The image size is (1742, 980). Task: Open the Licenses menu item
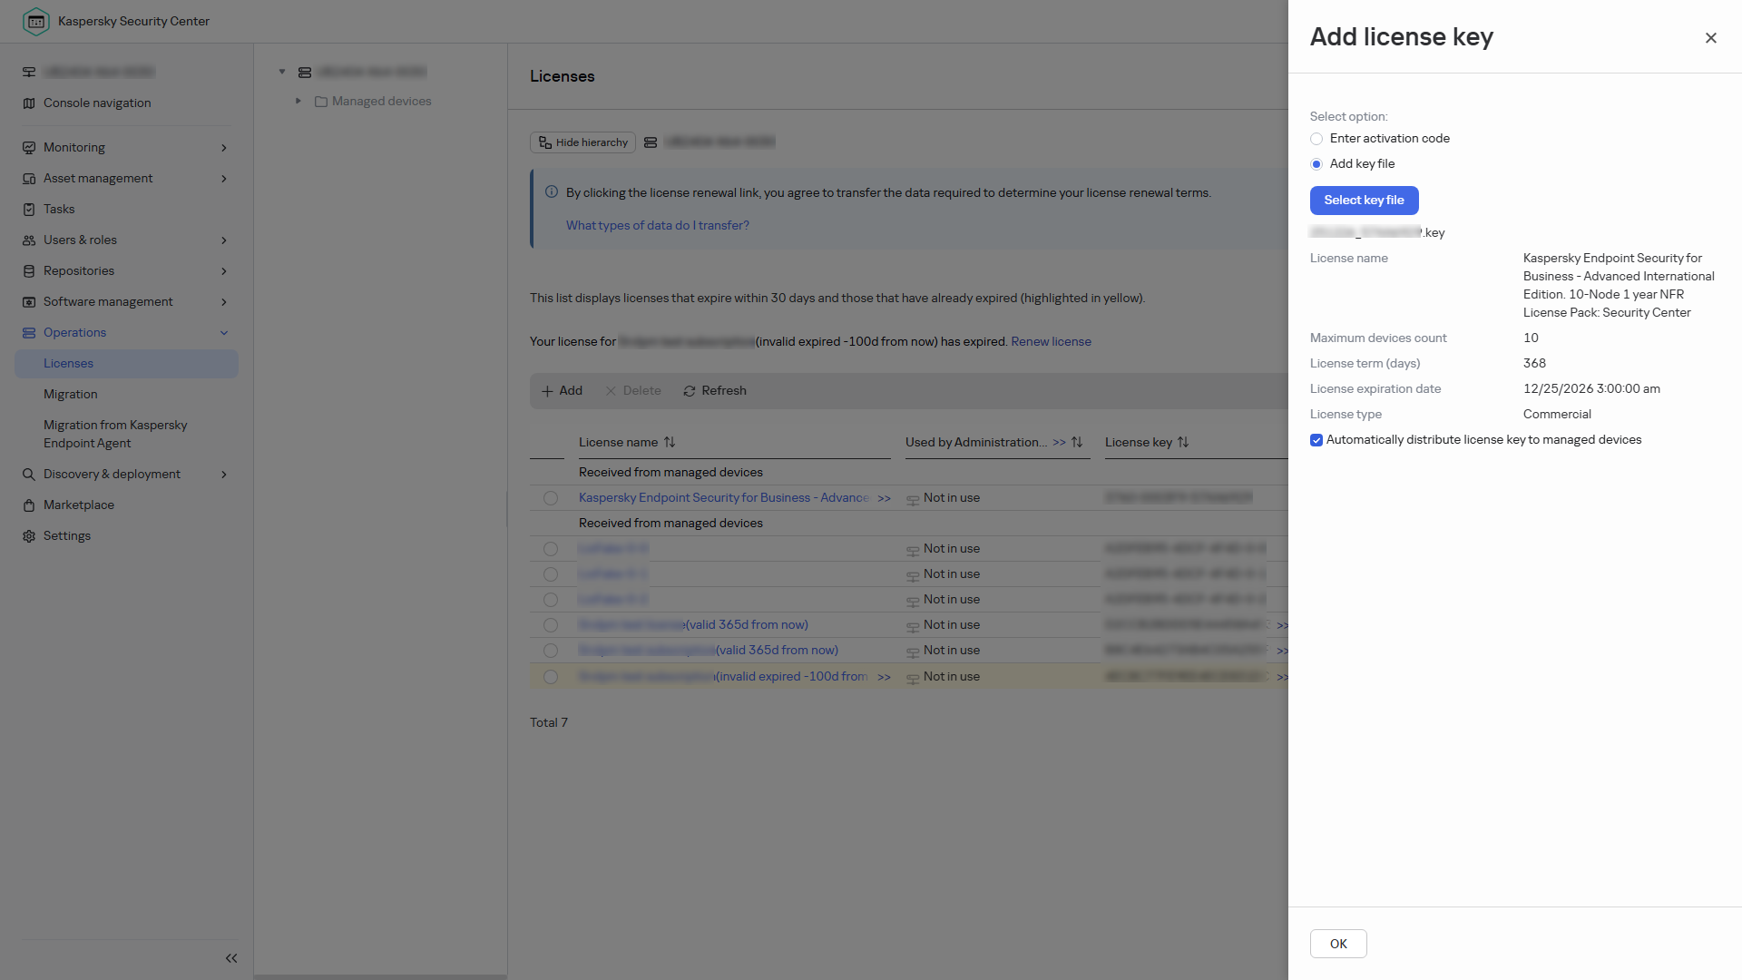[126, 364]
